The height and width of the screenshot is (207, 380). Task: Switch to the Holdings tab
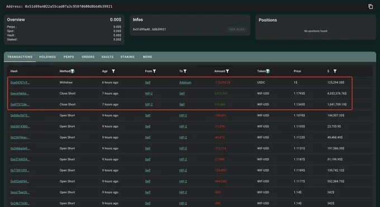pos(47,57)
